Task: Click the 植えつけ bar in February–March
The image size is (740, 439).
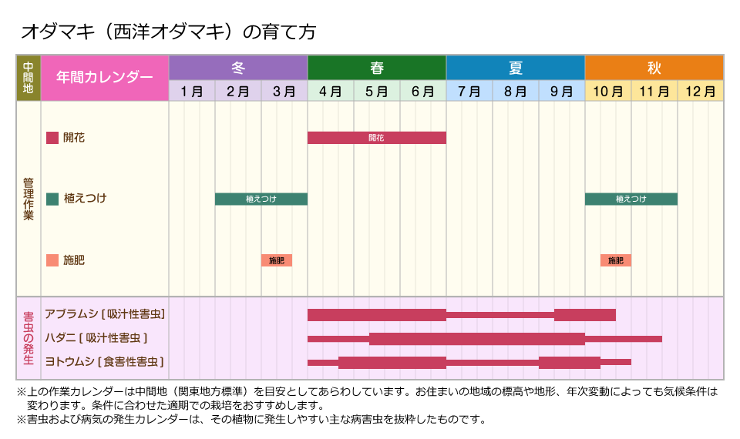Action: [261, 199]
